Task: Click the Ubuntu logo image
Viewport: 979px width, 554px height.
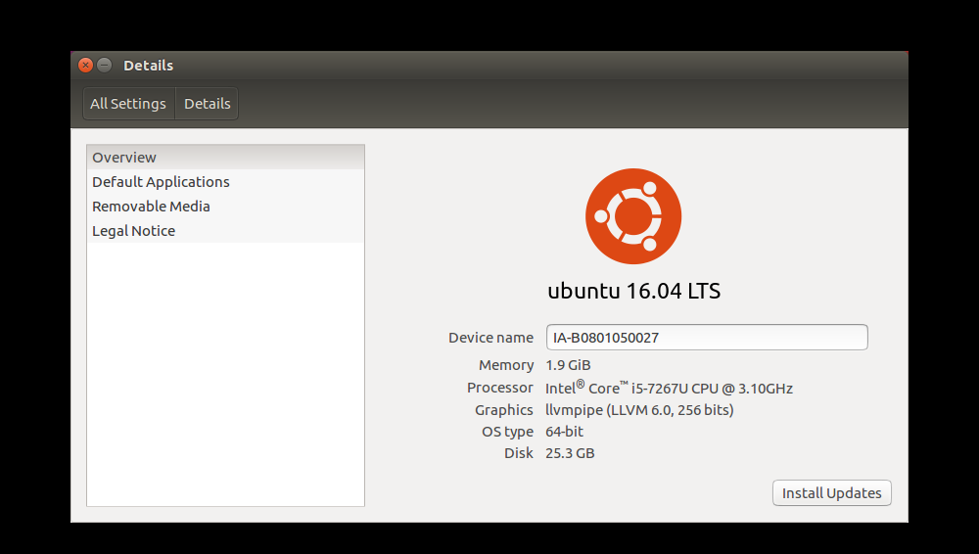Action: pos(633,216)
